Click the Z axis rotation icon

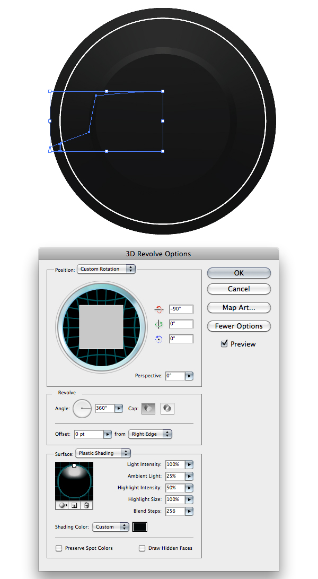(158, 339)
